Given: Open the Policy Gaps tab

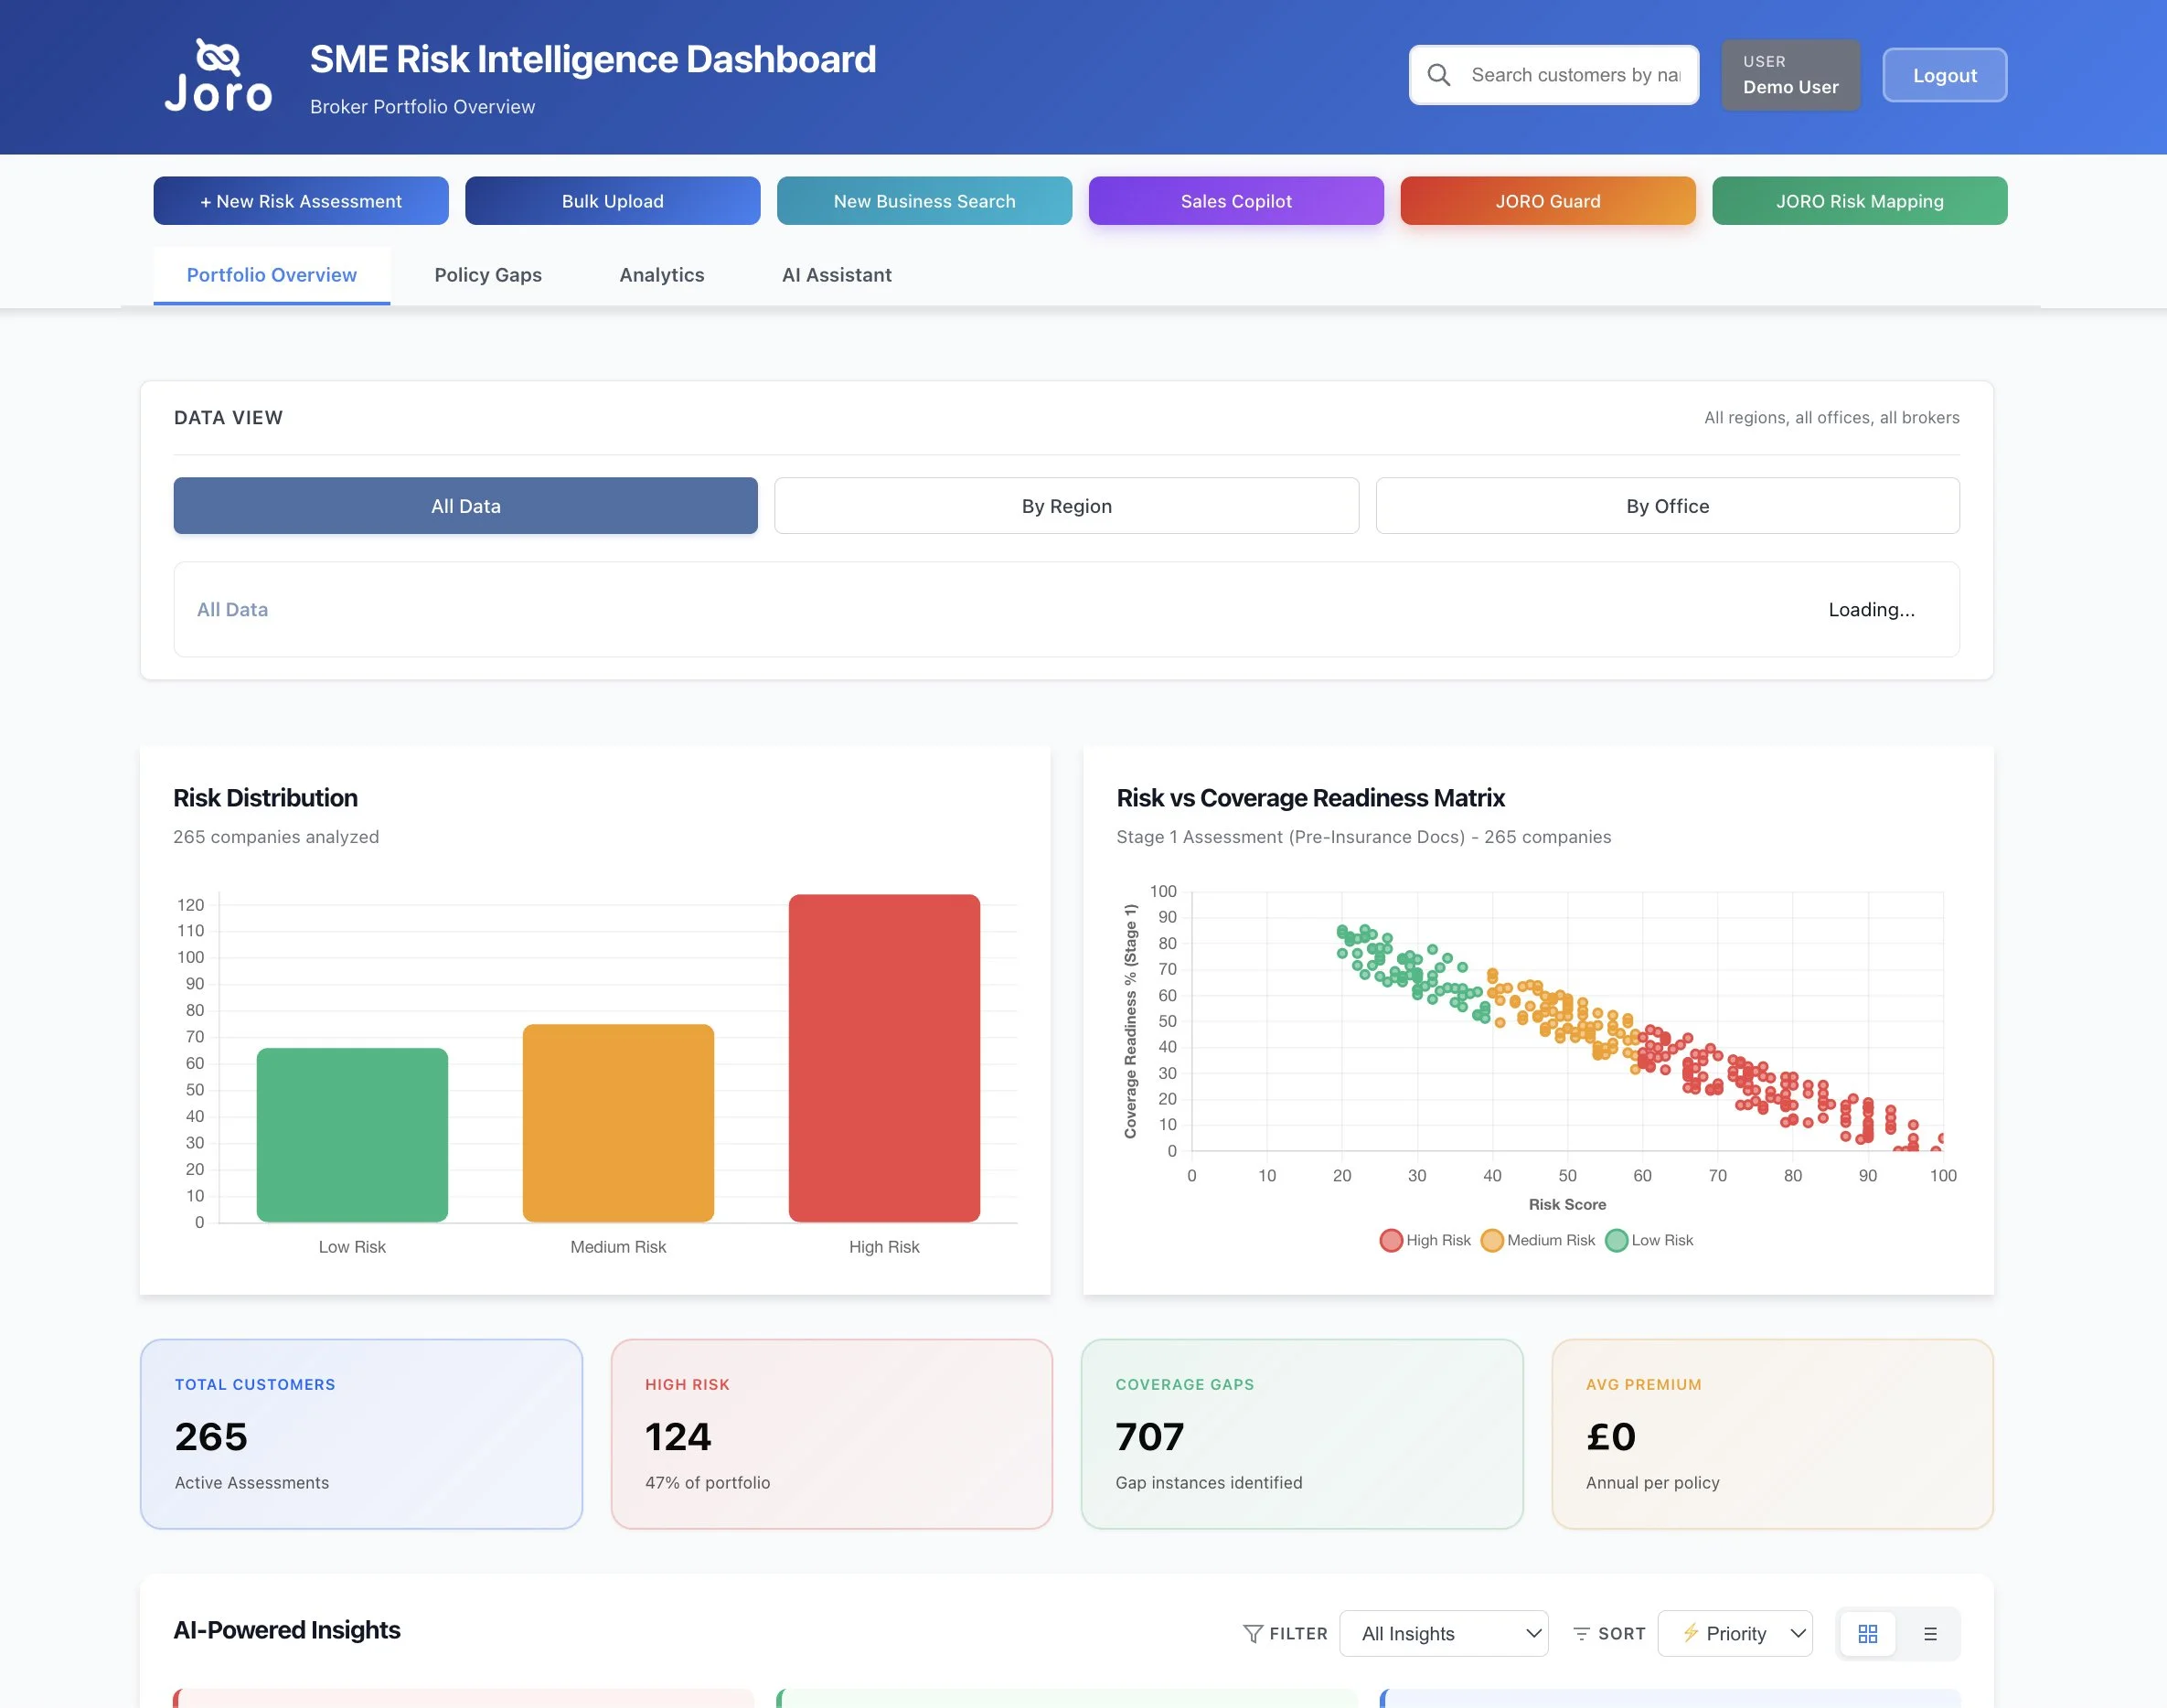Looking at the screenshot, I should click(488, 275).
